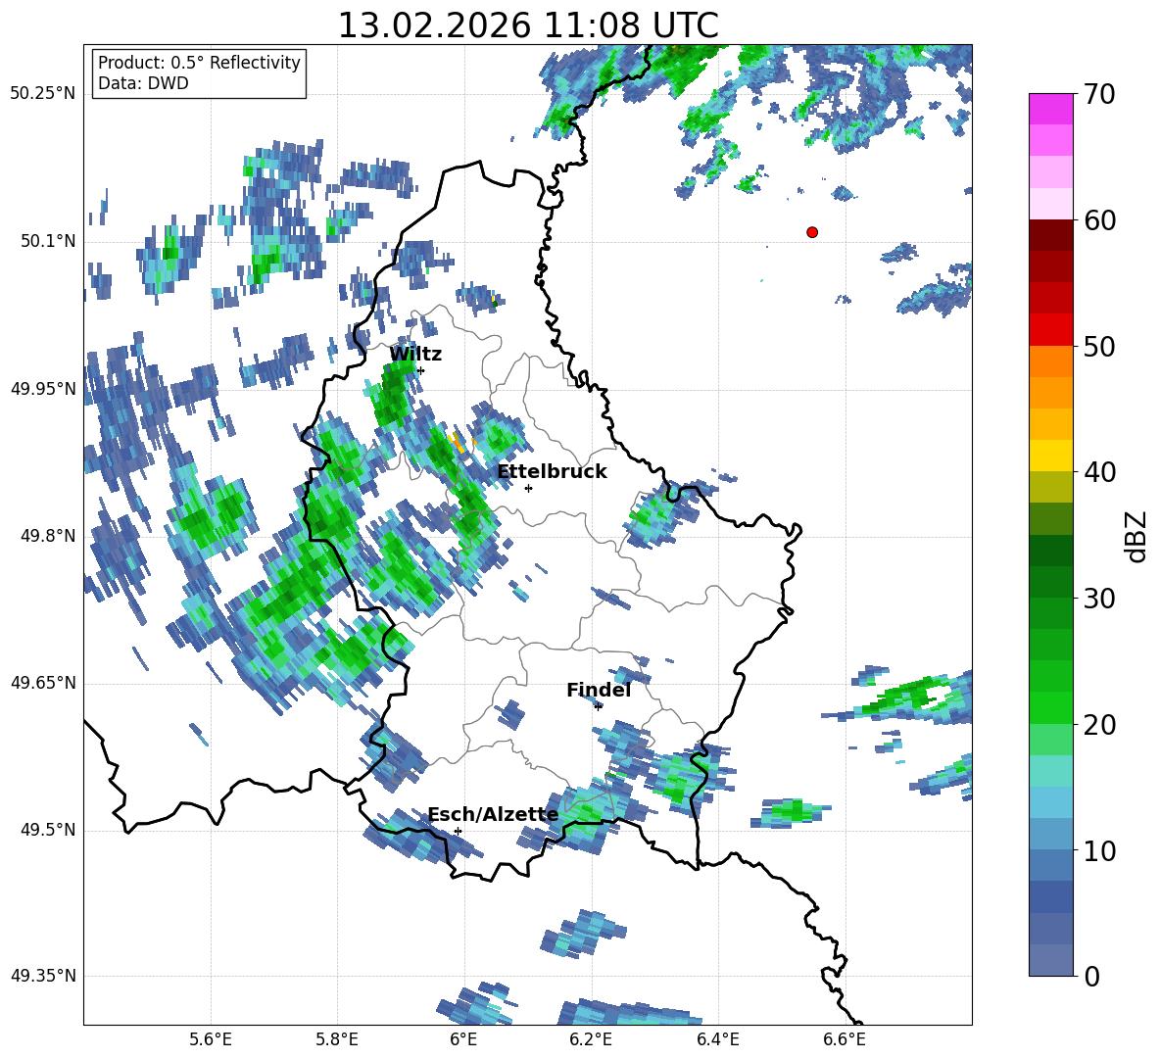The width and height of the screenshot is (1160, 1059).
Task: Click the Wiltz station cross marker
Action: (x=421, y=370)
